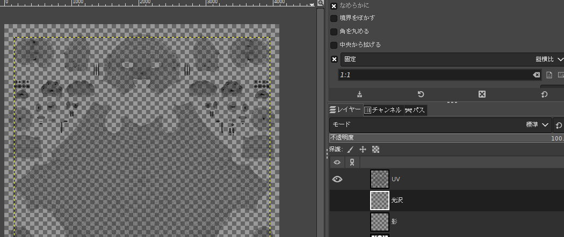Click the reset icon beside the モード dropdown
This screenshot has height=237, width=564.
pyautogui.click(x=559, y=125)
